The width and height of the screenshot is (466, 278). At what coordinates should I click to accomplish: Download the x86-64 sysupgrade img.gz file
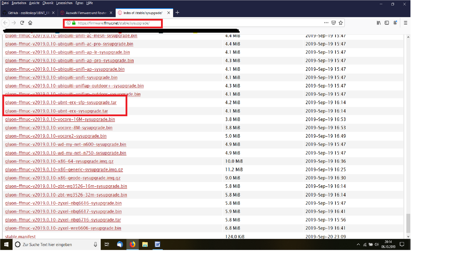59,161
